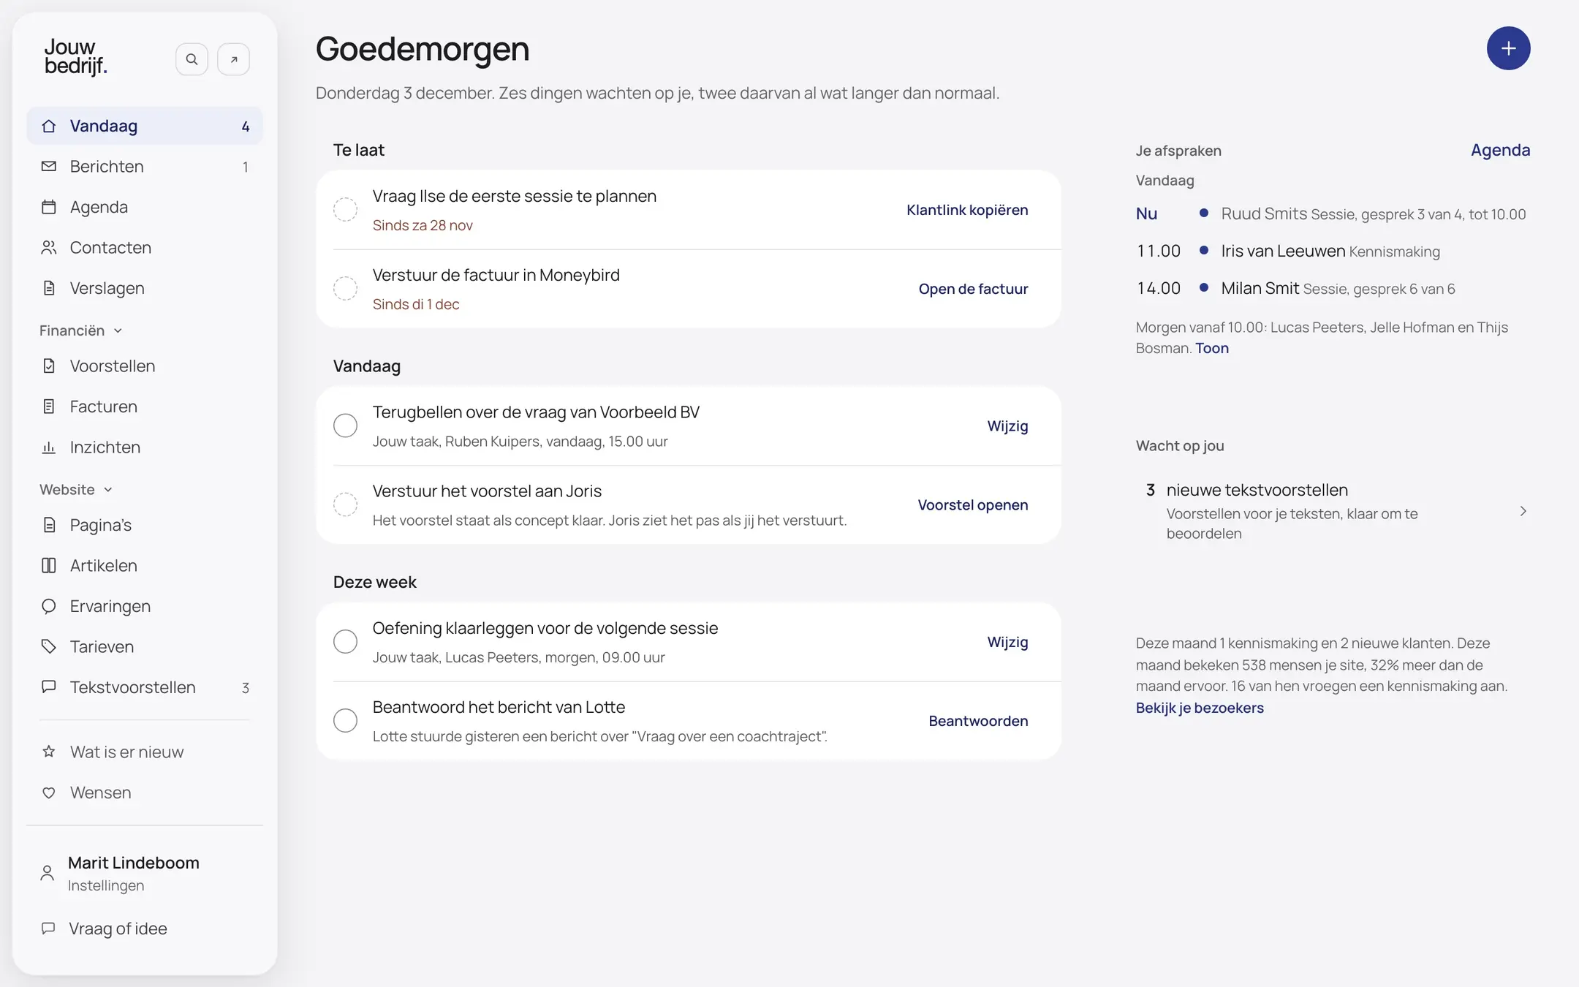Image resolution: width=1579 pixels, height=987 pixels.
Task: Click 'Bekijk je bezoekers'
Action: click(1200, 708)
